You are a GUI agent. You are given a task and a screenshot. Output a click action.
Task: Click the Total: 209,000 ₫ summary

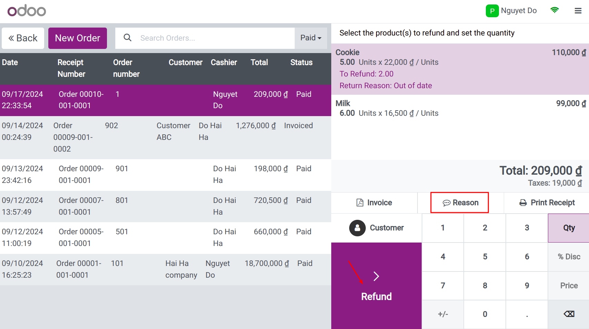pyautogui.click(x=541, y=171)
